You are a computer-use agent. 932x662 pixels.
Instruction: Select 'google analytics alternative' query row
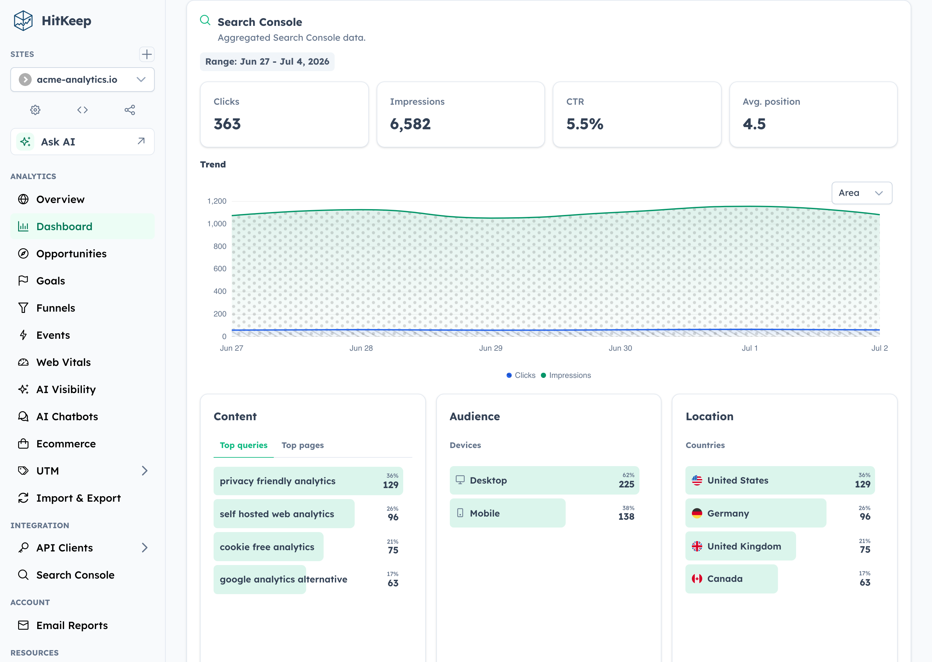(308, 579)
